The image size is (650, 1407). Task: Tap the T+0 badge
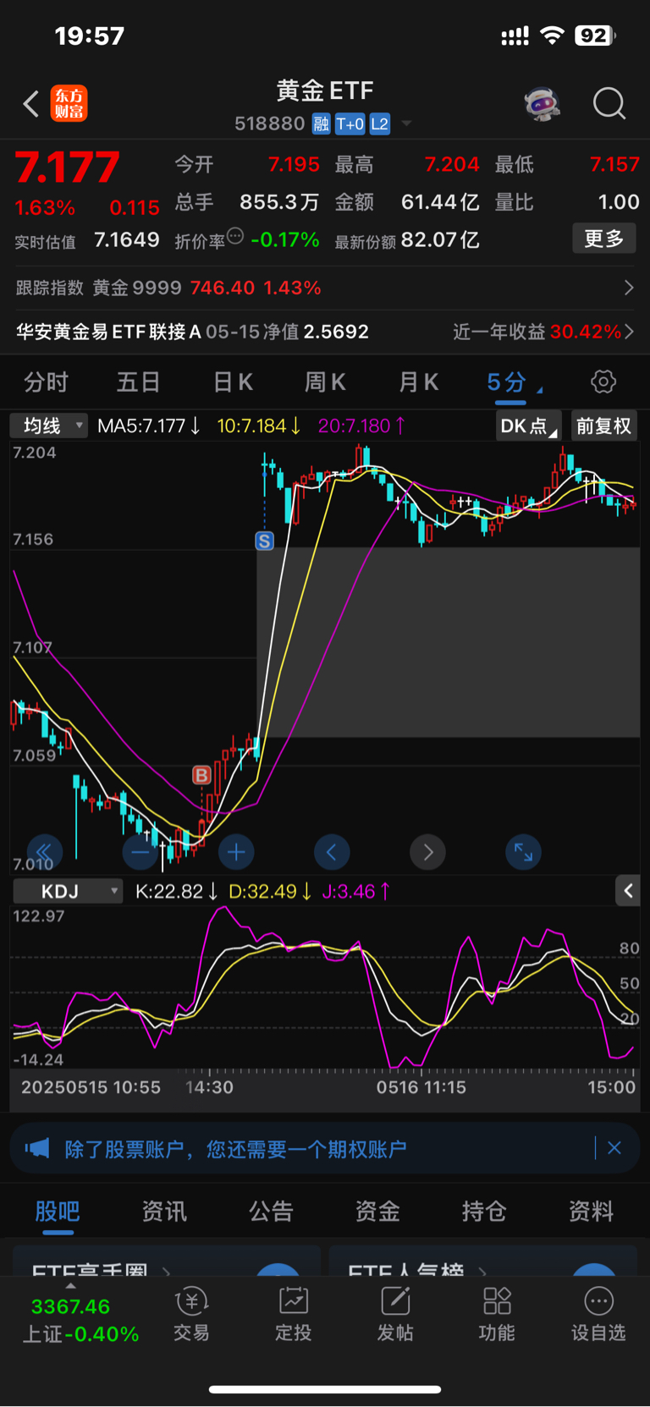350,124
